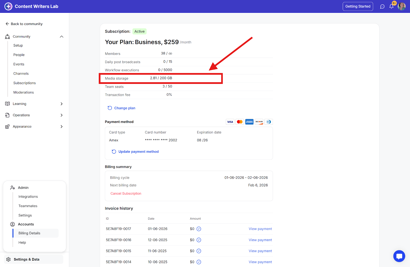This screenshot has height=267, width=410.
Task: Click the Settings & Data gear icon
Action: click(8, 259)
